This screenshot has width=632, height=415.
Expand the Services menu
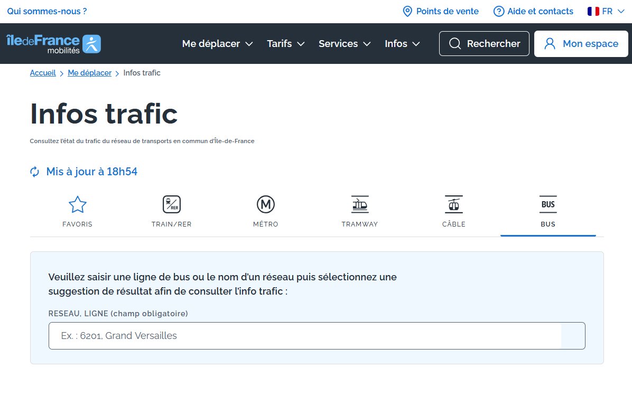(345, 43)
